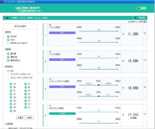This screenshot has width=155, height=129.
Task: Click the ZRH stopover dot in result 3
Action: pos(98,96)
